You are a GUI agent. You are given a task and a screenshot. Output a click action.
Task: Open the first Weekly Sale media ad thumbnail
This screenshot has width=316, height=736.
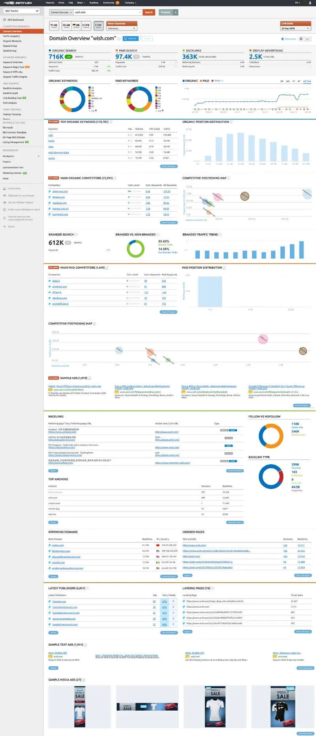(80, 706)
